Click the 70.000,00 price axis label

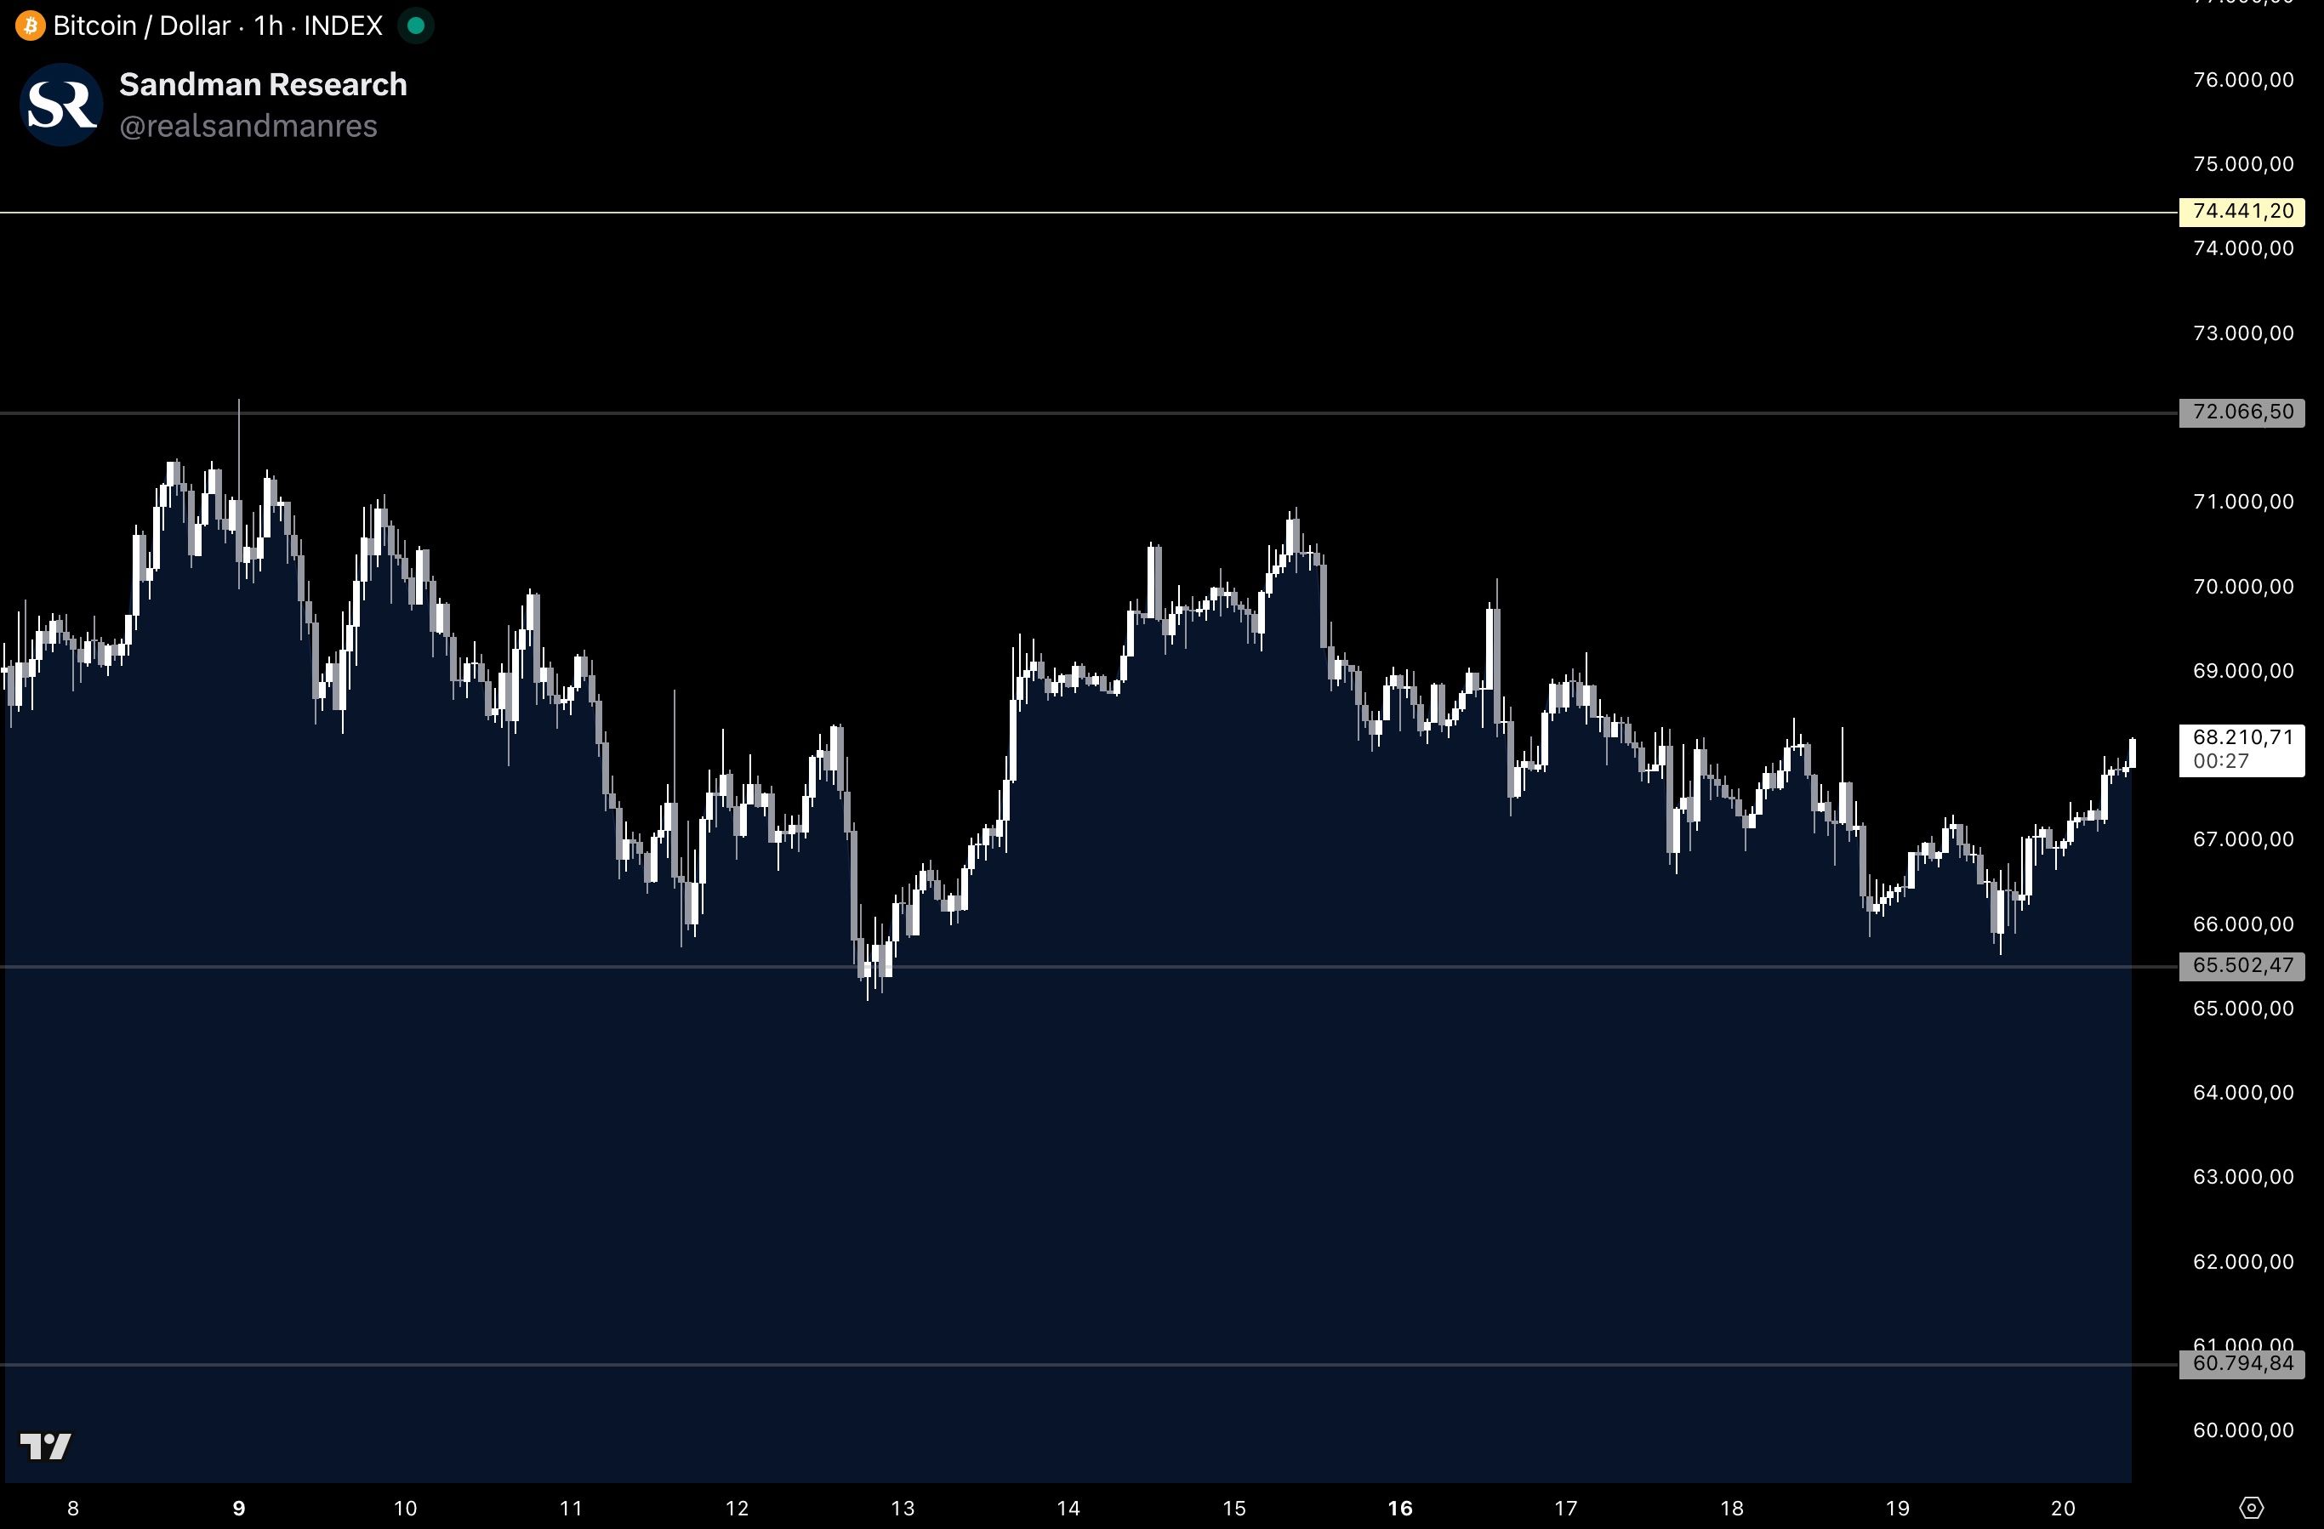2243,586
